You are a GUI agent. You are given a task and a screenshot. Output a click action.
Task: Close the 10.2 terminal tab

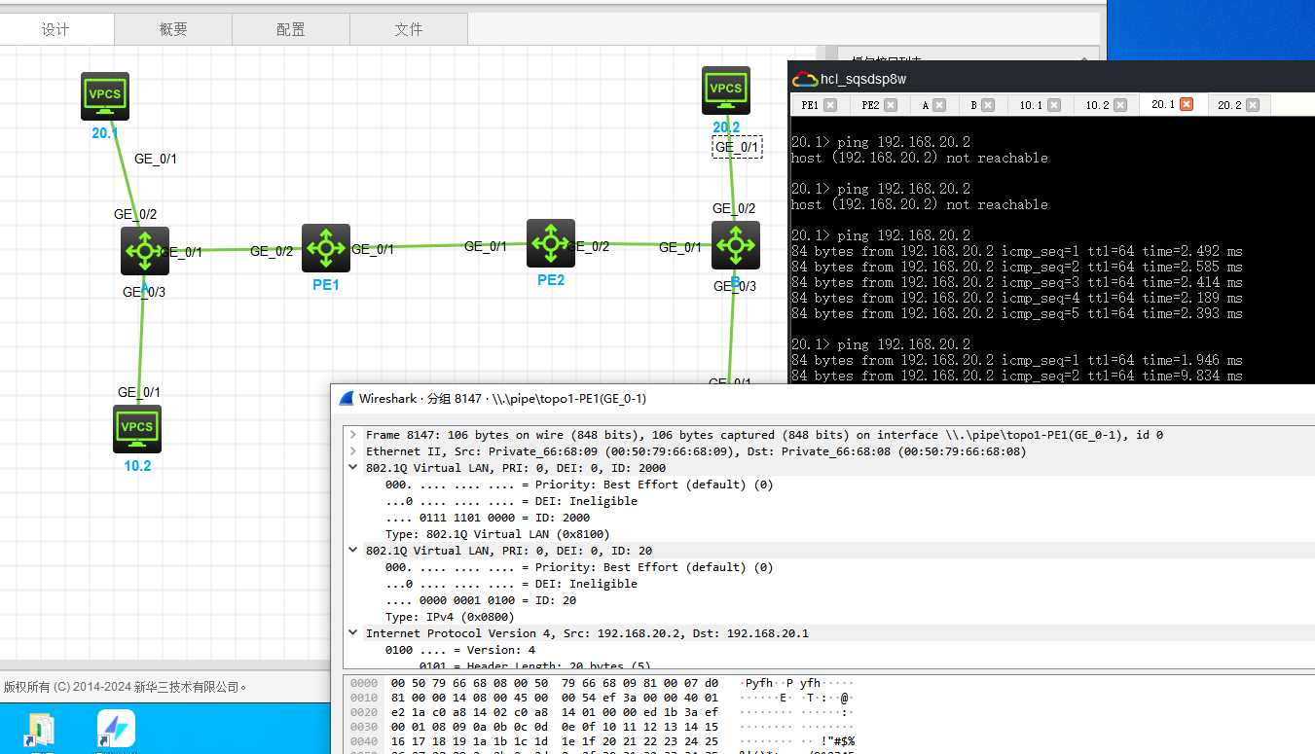click(1120, 105)
